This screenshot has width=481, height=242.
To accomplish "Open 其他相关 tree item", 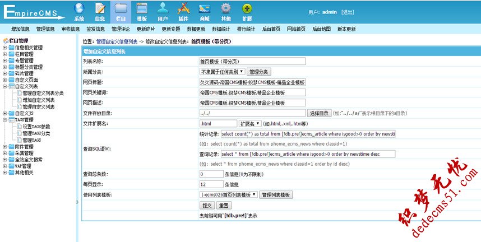I will pyautogui.click(x=24, y=173).
